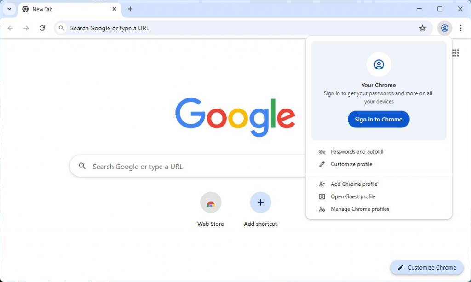This screenshot has width=471, height=282.
Task: Bookmark this tab with the star icon
Action: tap(422, 28)
